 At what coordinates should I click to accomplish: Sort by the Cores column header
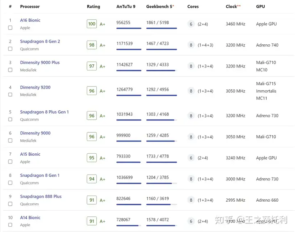click(193, 7)
